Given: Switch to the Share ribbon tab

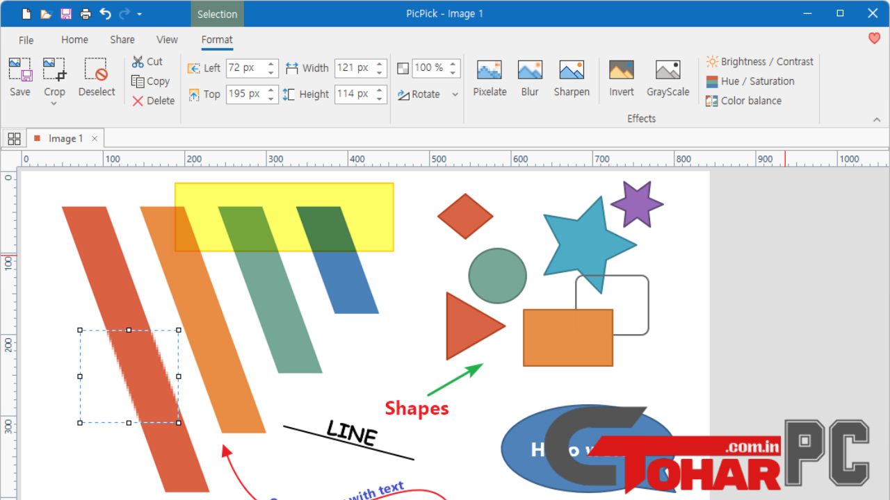Looking at the screenshot, I should 122,40.
